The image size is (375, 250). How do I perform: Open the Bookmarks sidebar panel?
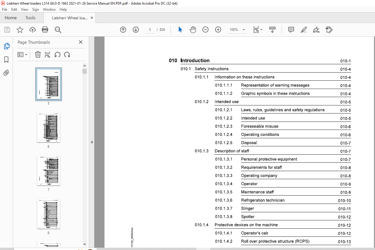tap(6, 60)
